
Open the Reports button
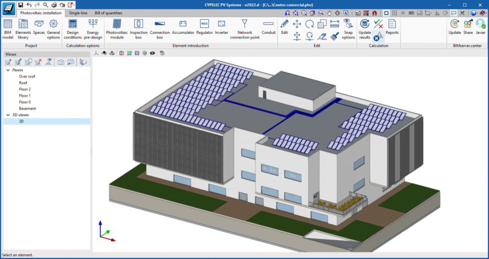pyautogui.click(x=392, y=28)
